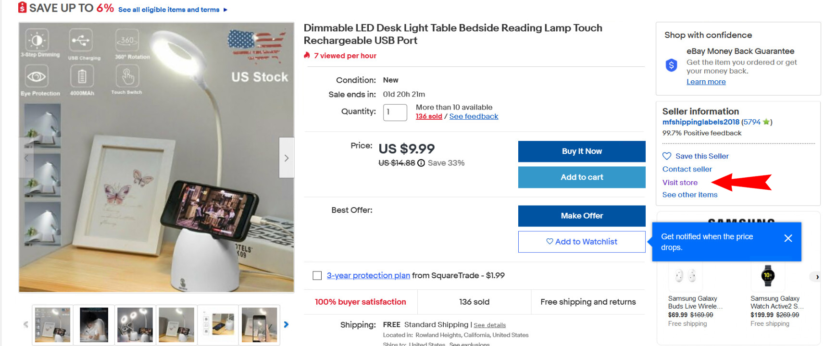
Task: Add the lamp to the cart
Action: [581, 177]
